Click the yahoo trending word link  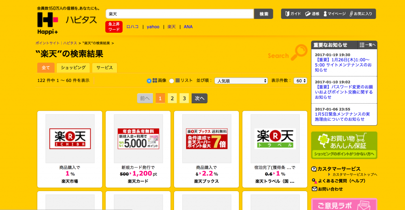(153, 27)
